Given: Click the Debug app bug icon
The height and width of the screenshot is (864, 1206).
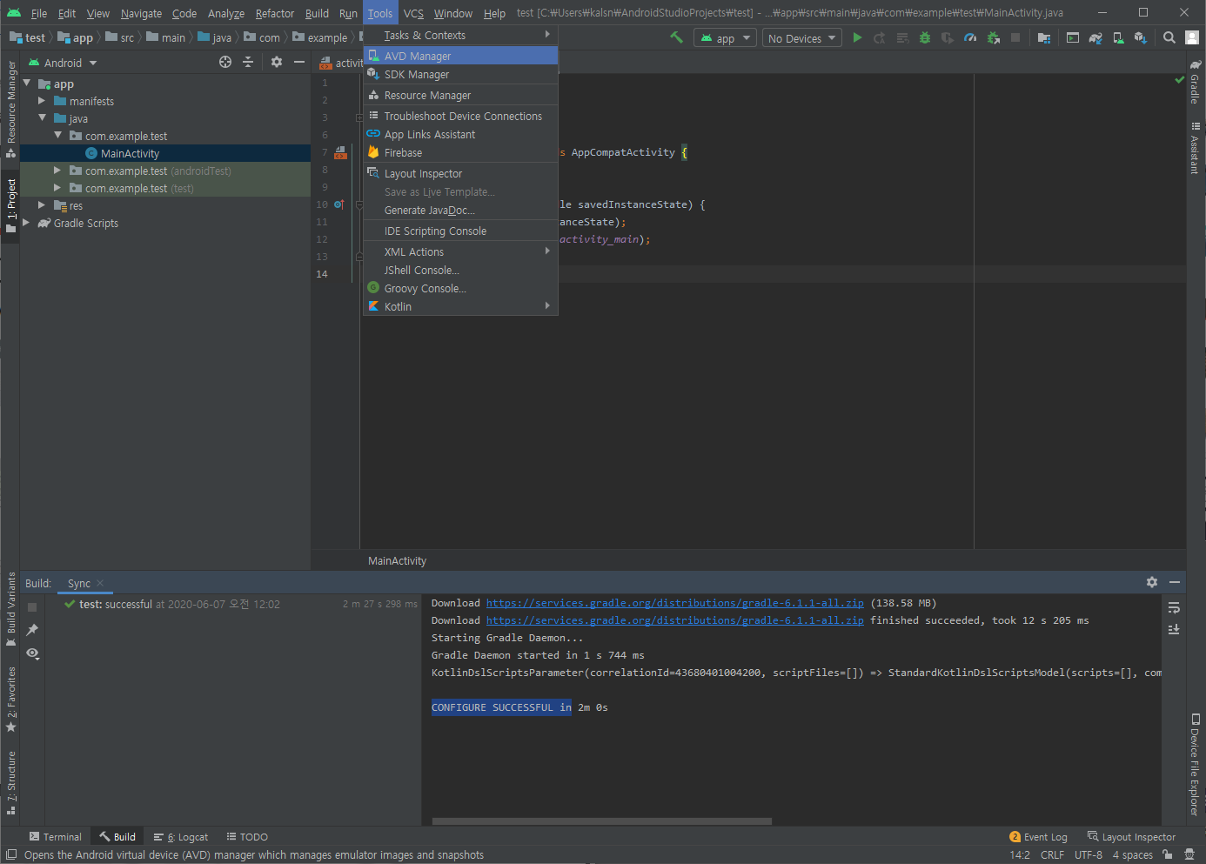Looking at the screenshot, I should click(925, 37).
